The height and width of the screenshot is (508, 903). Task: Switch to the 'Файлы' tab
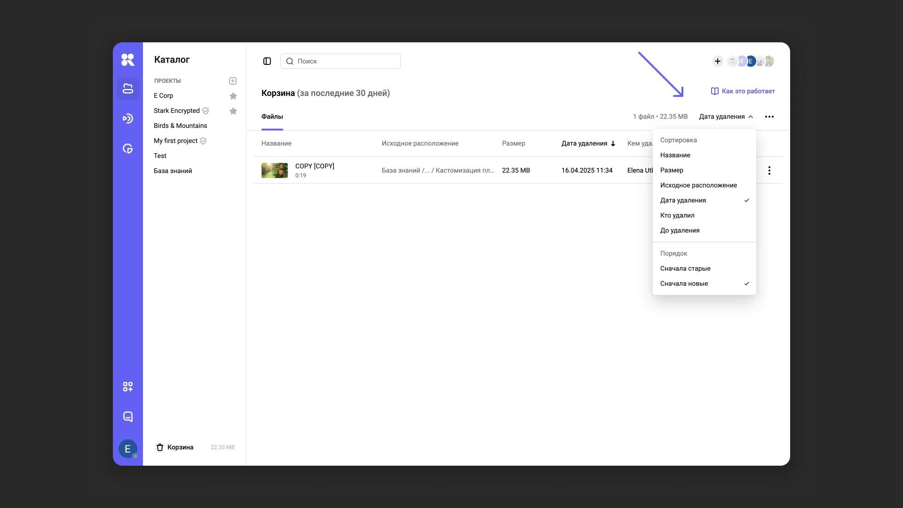pos(272,117)
